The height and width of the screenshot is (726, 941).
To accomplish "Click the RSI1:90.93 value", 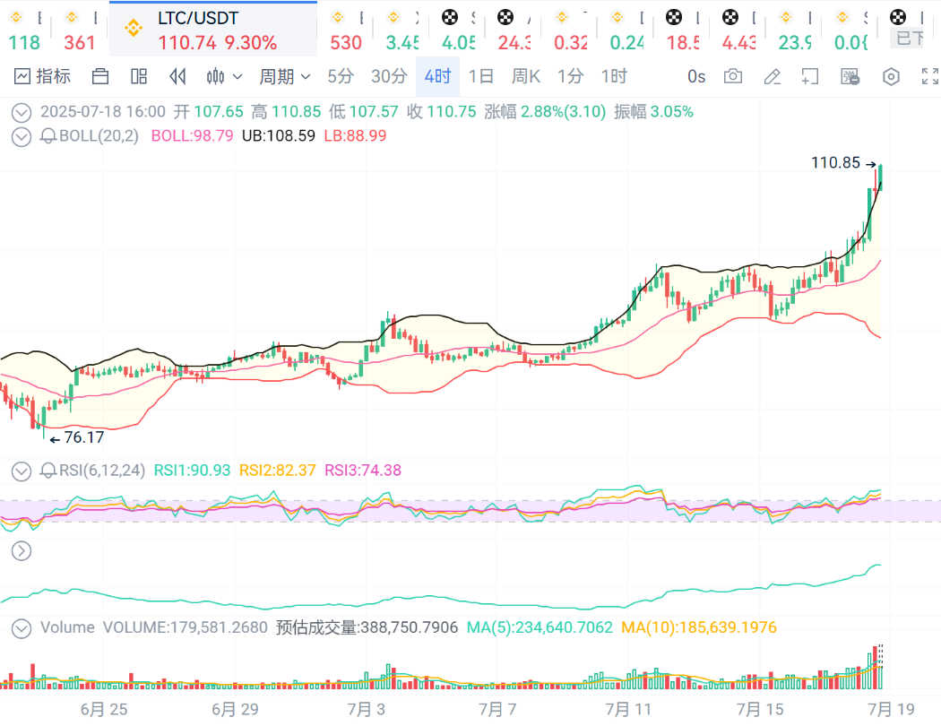I will [192, 471].
